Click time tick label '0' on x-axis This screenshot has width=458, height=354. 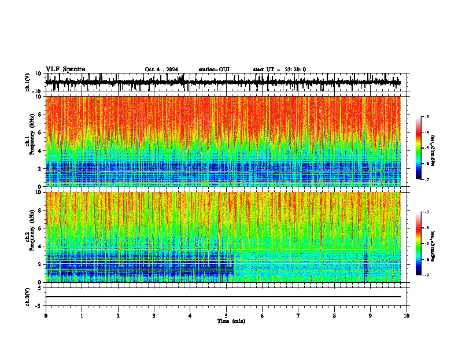(x=46, y=316)
